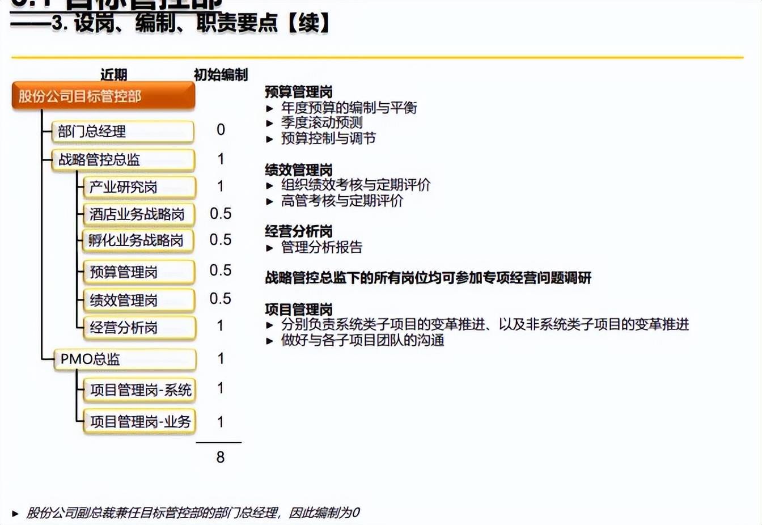Click the 近期 column header

tap(113, 75)
